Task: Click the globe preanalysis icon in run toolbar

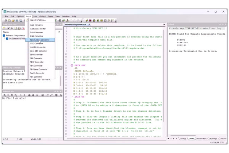Action: tap(94, 21)
